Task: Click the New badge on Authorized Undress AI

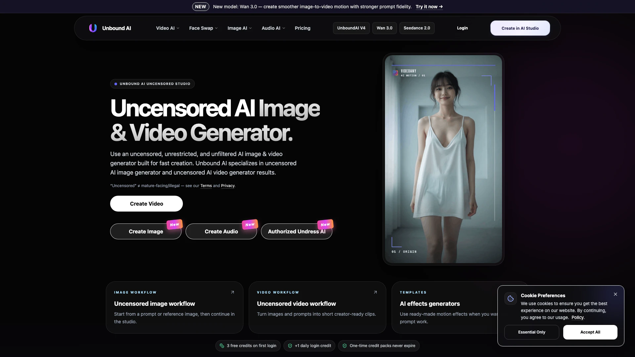Action: point(325,224)
